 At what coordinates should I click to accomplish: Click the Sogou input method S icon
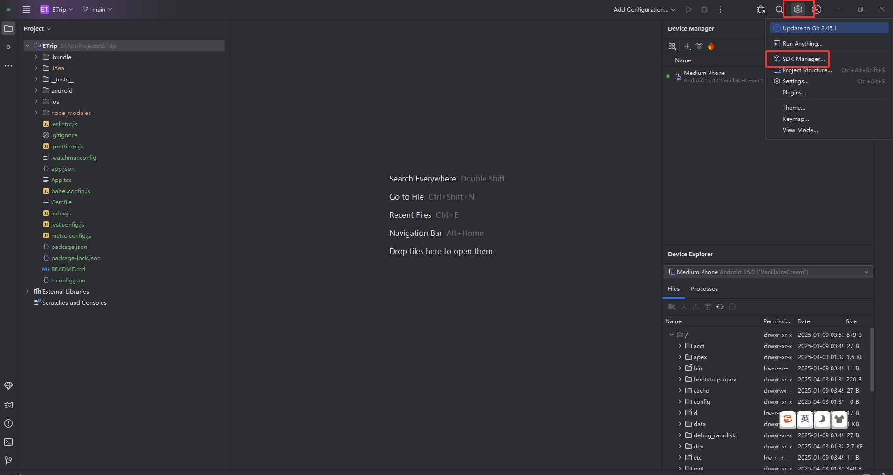(x=788, y=419)
